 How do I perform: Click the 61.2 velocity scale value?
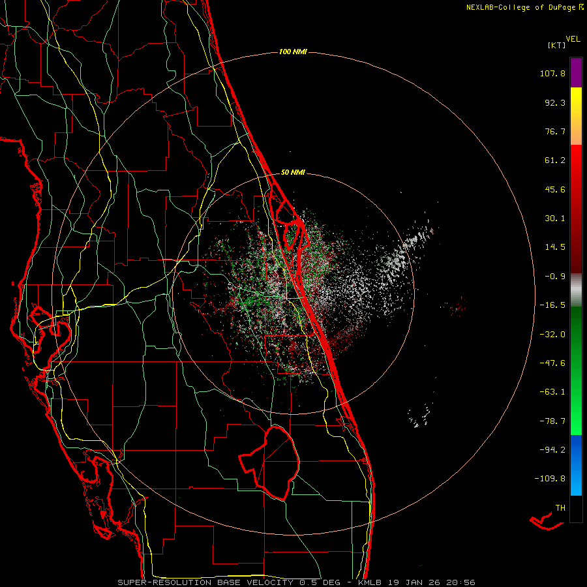555,160
